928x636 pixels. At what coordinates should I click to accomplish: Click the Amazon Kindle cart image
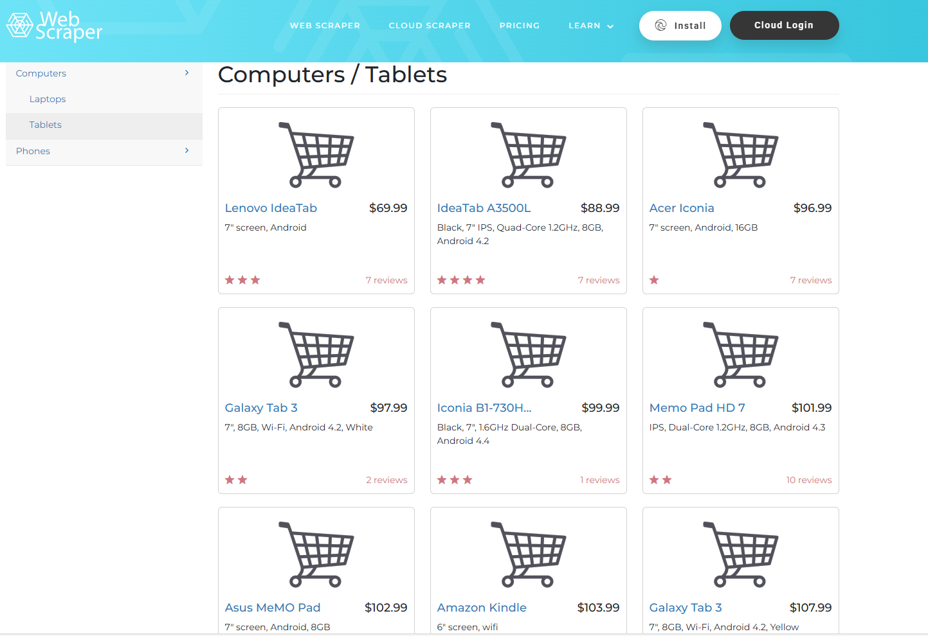coord(528,554)
